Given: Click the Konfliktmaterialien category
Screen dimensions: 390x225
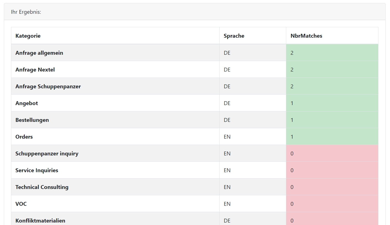Looking at the screenshot, I should [x=40, y=220].
